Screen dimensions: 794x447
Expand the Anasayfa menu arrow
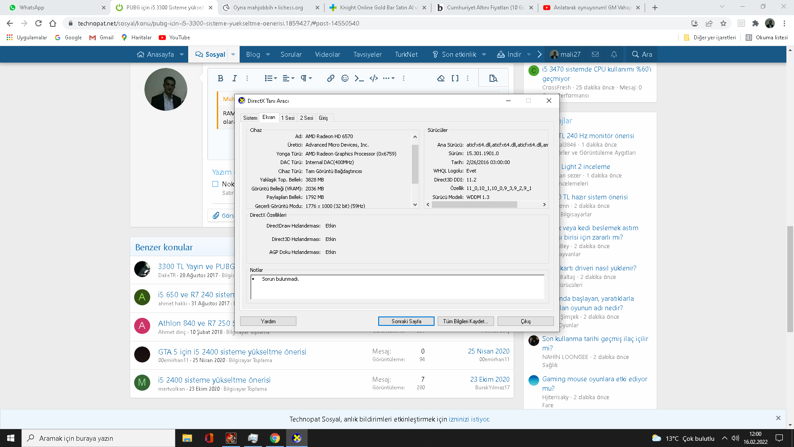tap(182, 55)
